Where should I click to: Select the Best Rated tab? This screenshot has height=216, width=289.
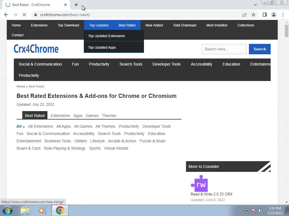35,116
